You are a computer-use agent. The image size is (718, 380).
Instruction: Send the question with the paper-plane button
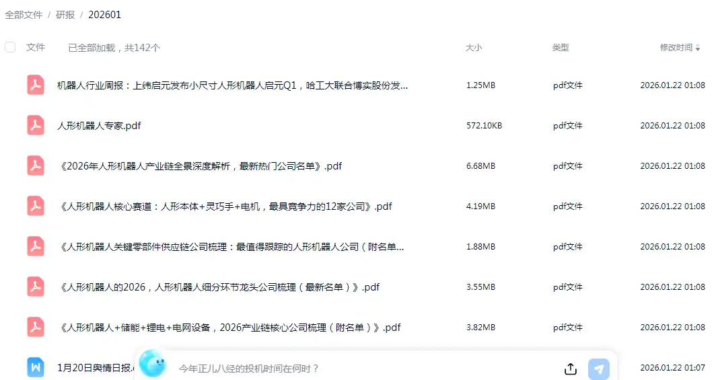coord(599,369)
